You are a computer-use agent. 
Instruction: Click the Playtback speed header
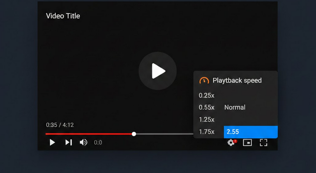[237, 81]
